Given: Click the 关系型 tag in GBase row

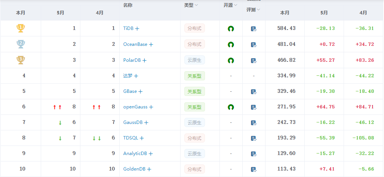Looking at the screenshot, I should tap(194, 91).
